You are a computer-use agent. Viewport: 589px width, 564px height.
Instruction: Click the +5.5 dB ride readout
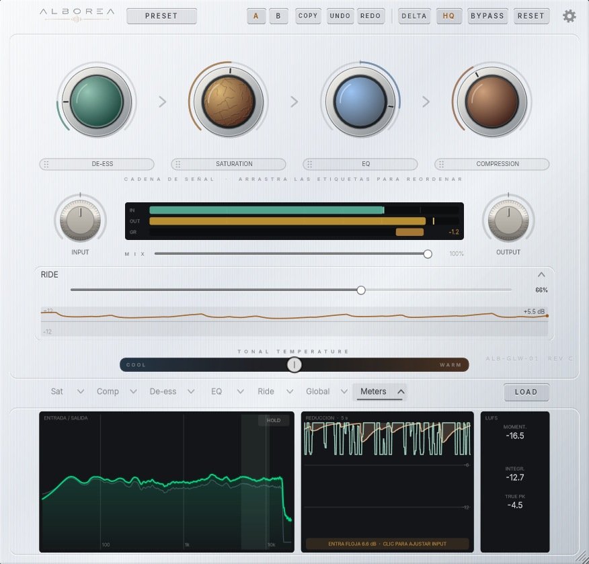(534, 311)
